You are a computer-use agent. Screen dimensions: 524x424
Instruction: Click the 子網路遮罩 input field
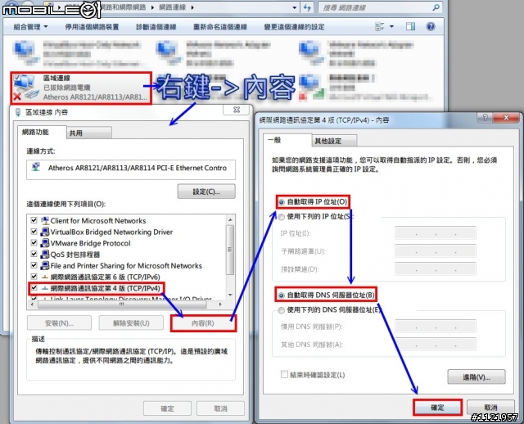point(435,251)
